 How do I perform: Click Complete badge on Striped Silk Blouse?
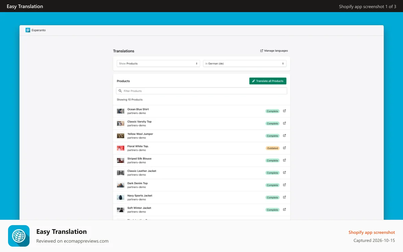(x=272, y=161)
